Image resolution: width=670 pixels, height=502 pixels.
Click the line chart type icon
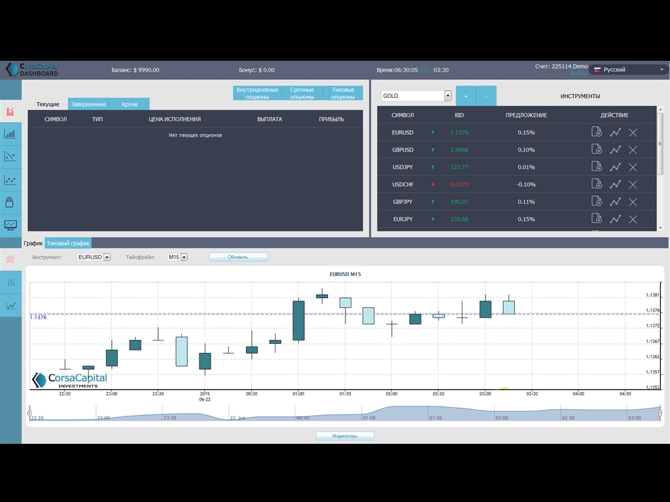coord(10,305)
